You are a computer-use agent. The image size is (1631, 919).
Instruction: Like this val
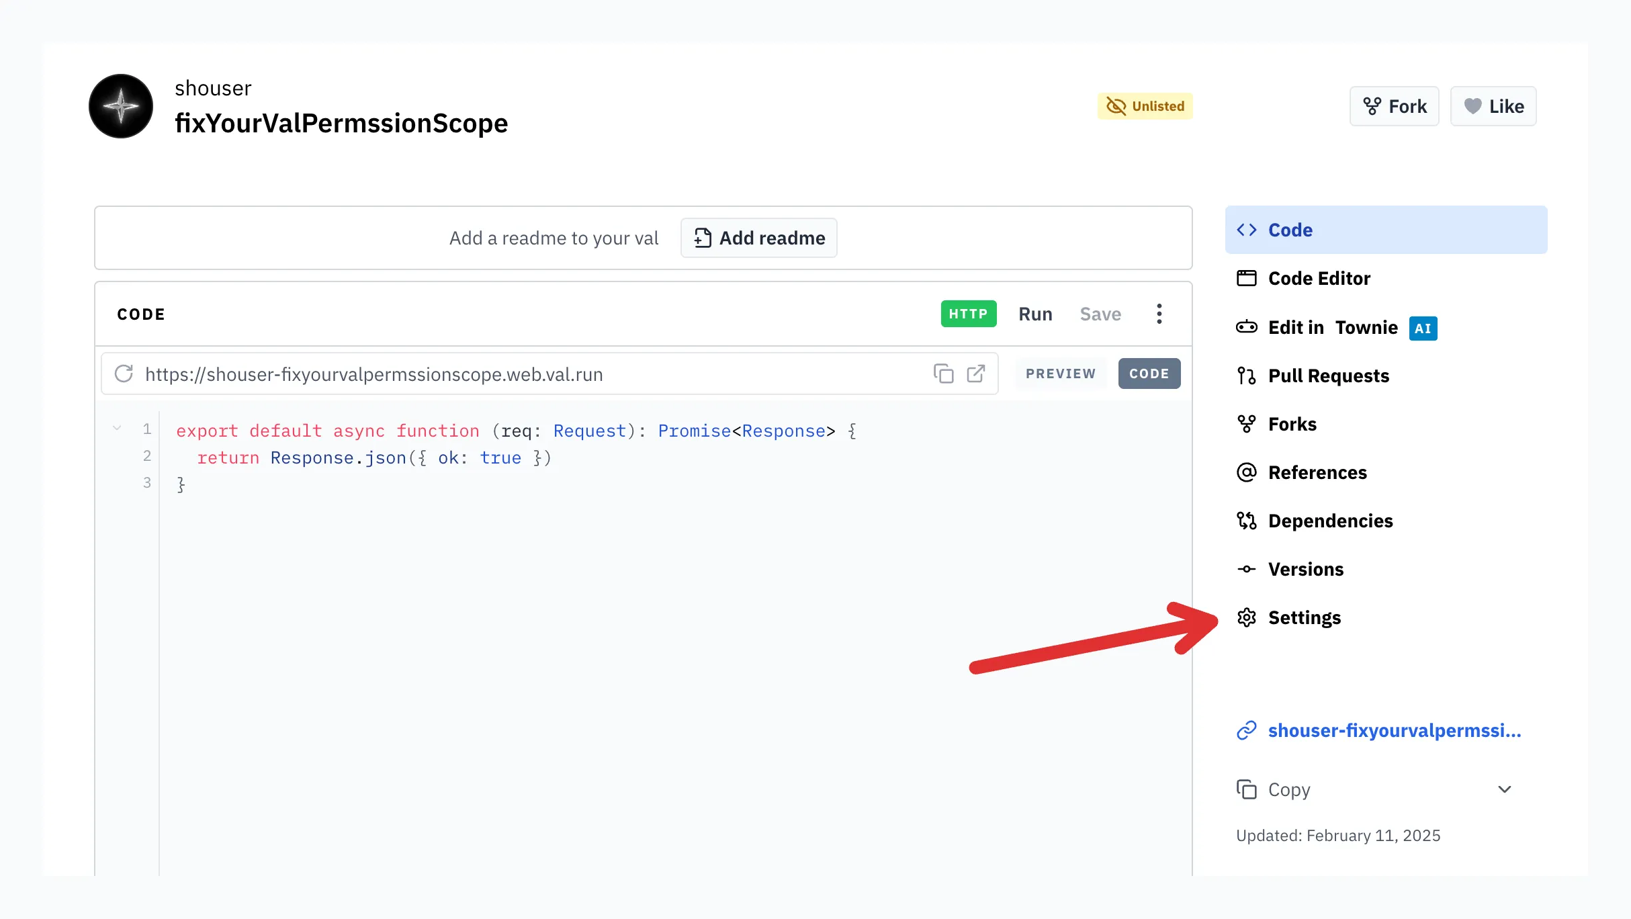(x=1493, y=106)
